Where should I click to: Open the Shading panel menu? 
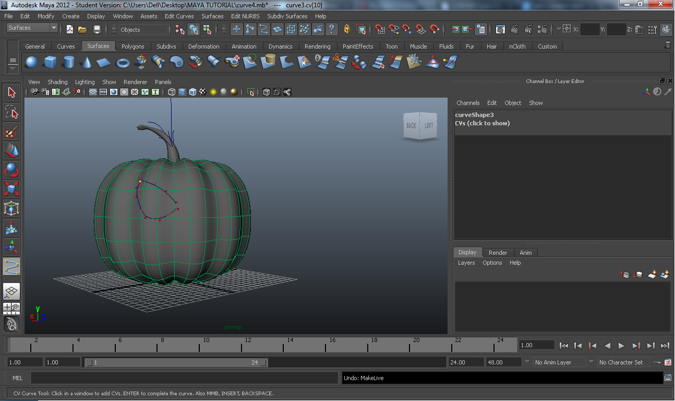coord(57,82)
